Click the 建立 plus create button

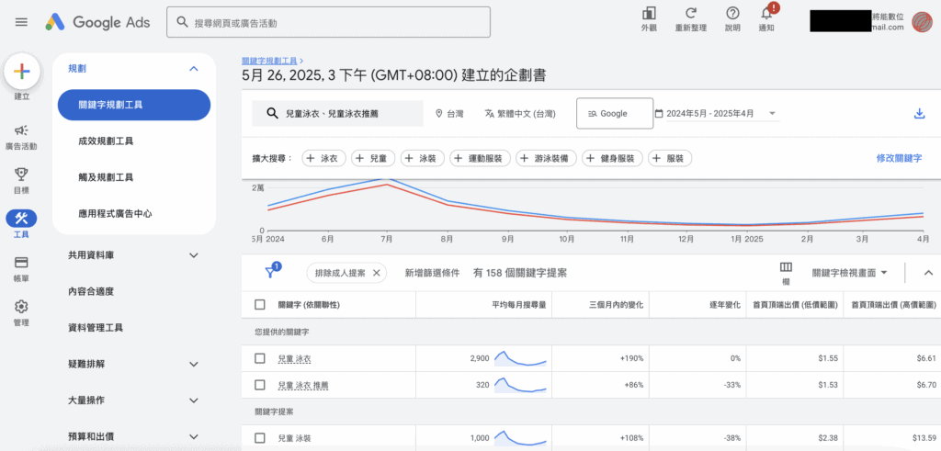tap(22, 72)
